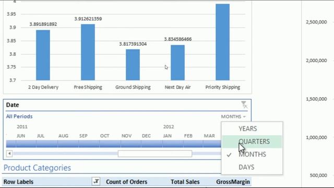
Task: Click data label 3.817391304
Action: 133,44
